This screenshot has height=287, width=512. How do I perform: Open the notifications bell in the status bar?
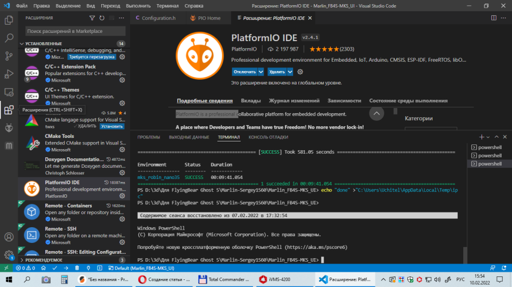(504, 268)
